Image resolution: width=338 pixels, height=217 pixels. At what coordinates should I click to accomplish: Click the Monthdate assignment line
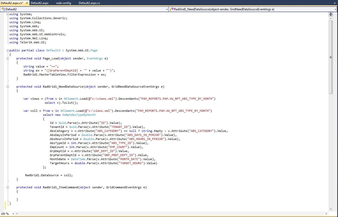click(x=103, y=159)
